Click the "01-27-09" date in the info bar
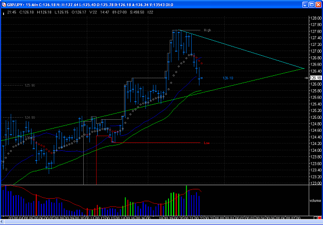 click(x=119, y=12)
